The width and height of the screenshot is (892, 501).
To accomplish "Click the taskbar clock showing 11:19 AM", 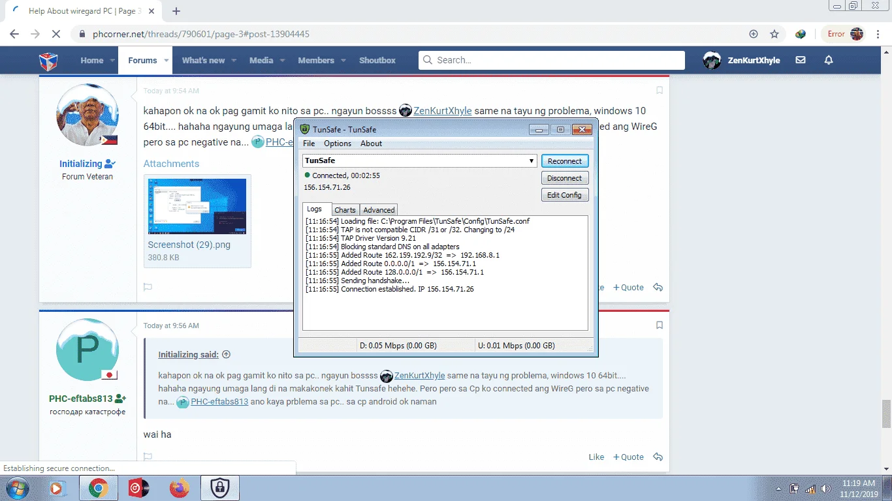I will point(859,488).
